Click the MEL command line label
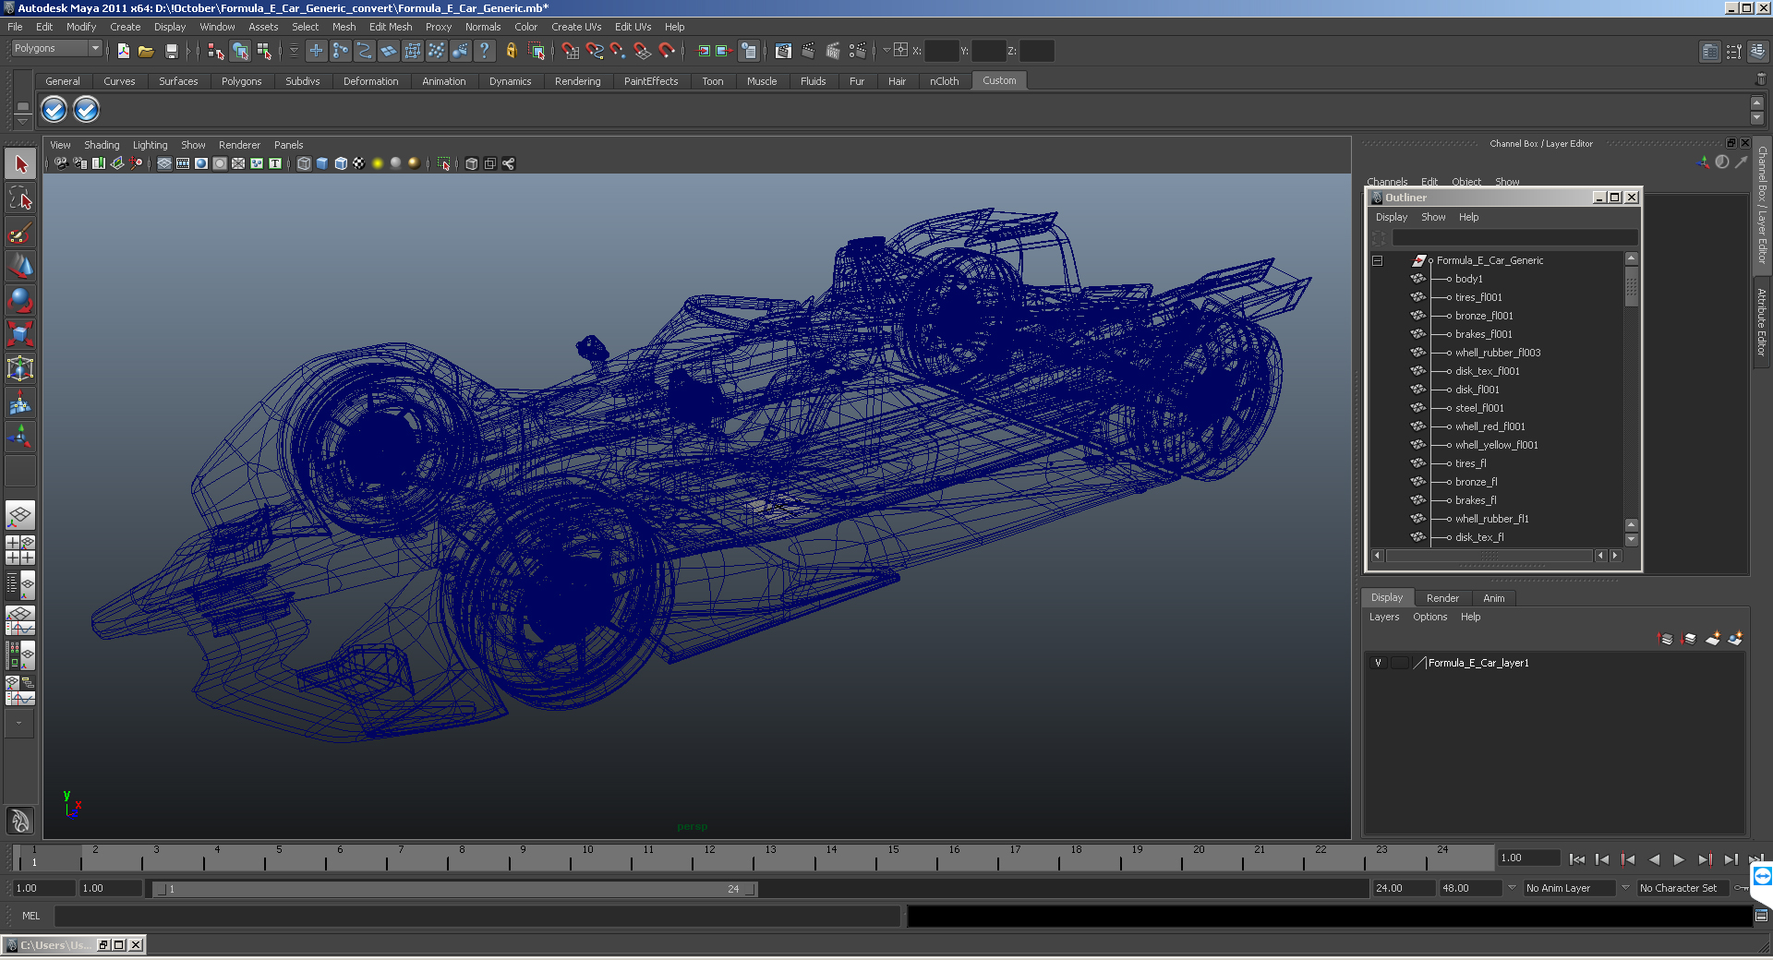 (31, 916)
